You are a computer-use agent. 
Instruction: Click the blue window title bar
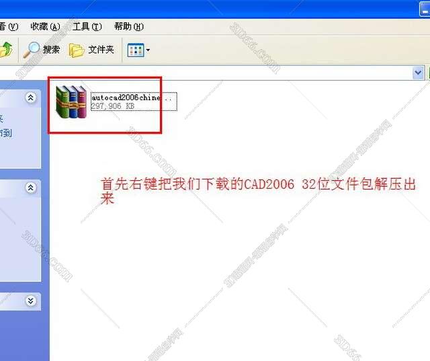click(x=202, y=7)
